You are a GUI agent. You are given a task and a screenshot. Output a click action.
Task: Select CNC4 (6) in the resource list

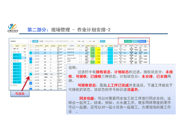tap(18, 61)
